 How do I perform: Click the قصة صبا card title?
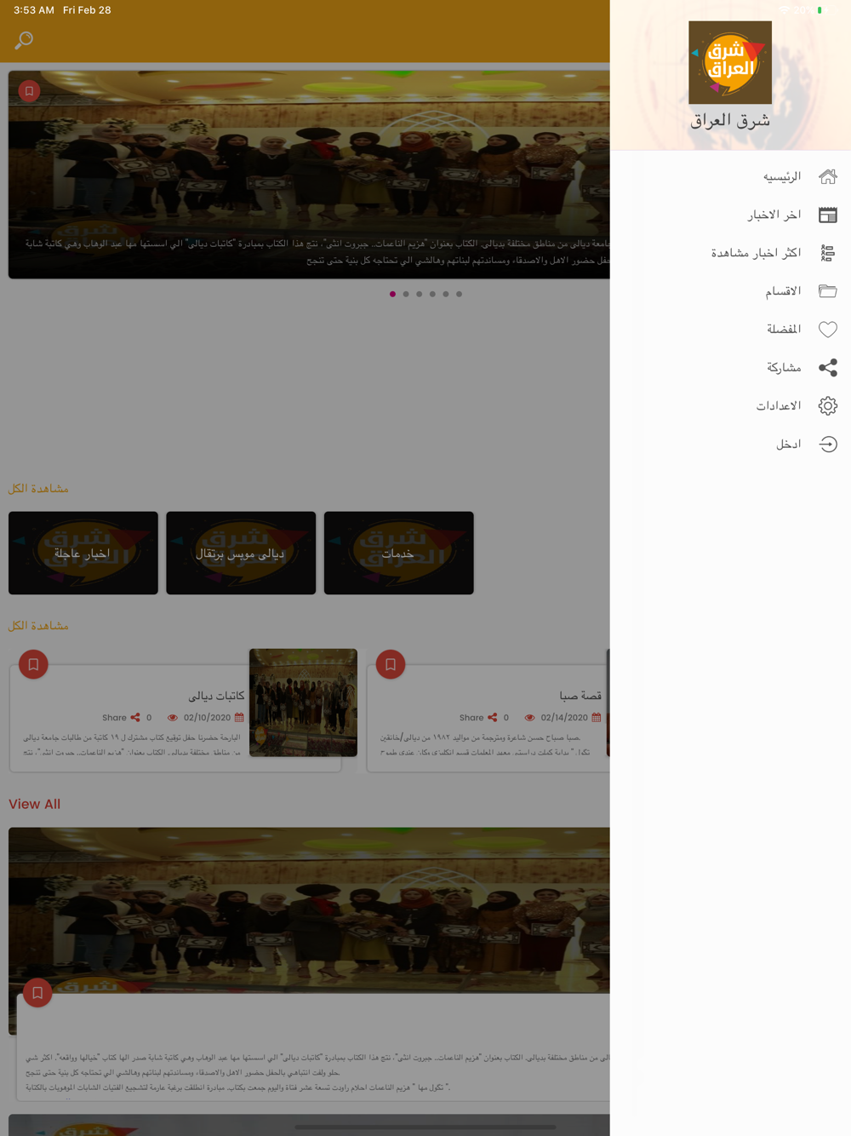point(580,696)
